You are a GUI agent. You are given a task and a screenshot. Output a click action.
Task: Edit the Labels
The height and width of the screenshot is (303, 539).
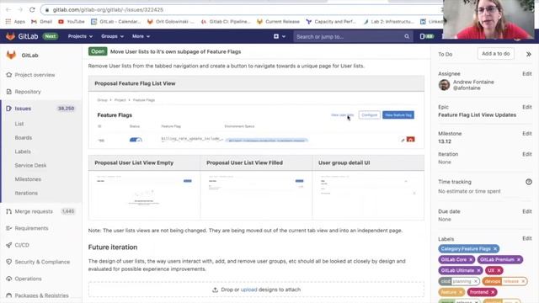point(527,238)
